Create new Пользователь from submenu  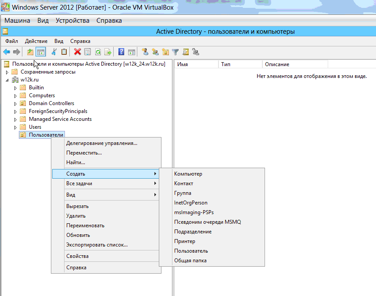(212, 251)
